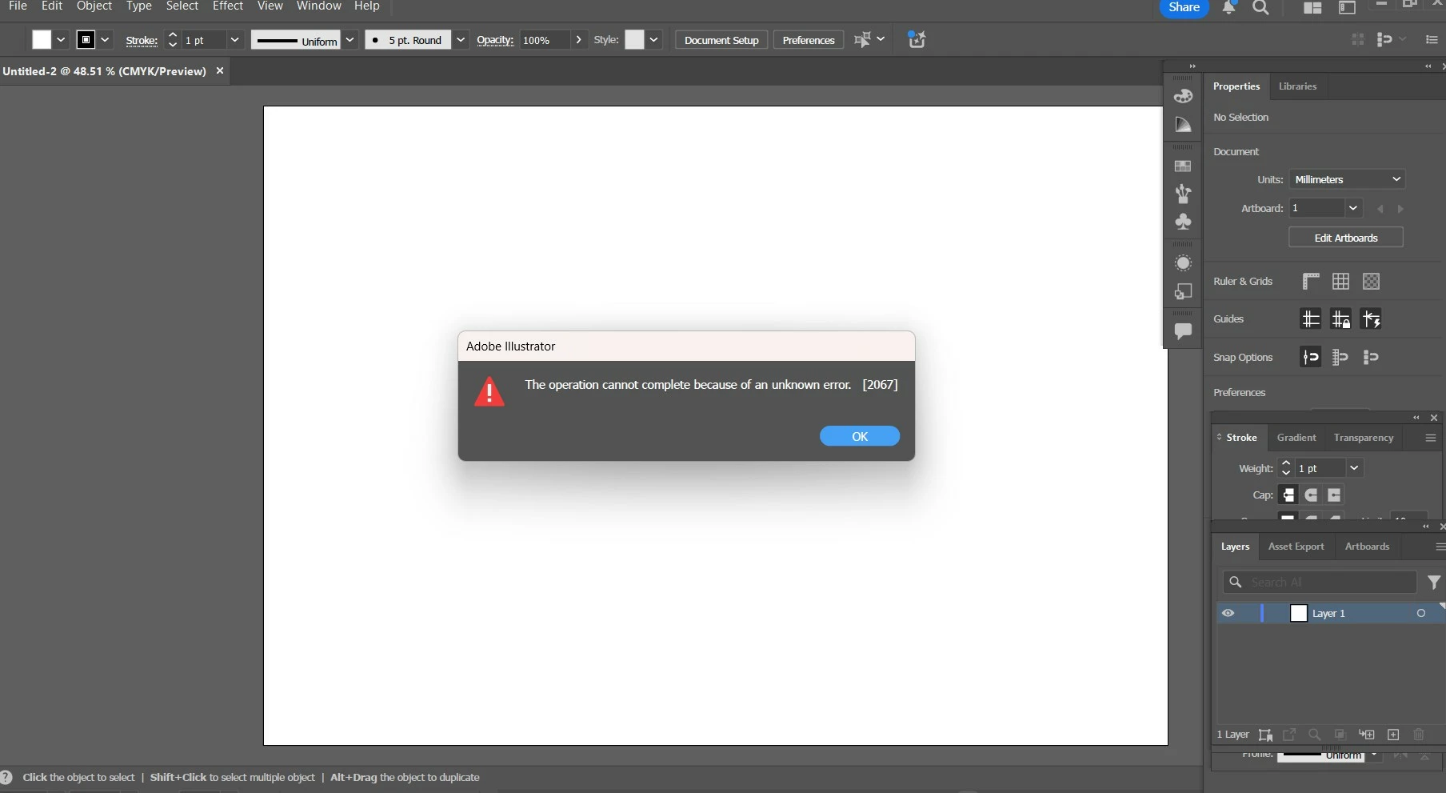Open the Comments speech bubble panel icon
1446x793 pixels.
pyautogui.click(x=1183, y=330)
